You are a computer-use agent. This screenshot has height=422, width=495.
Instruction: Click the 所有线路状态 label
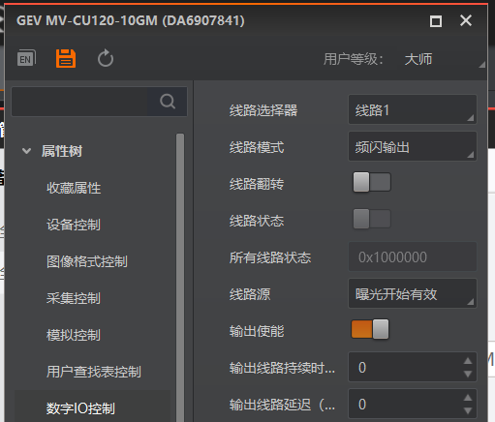[270, 257]
